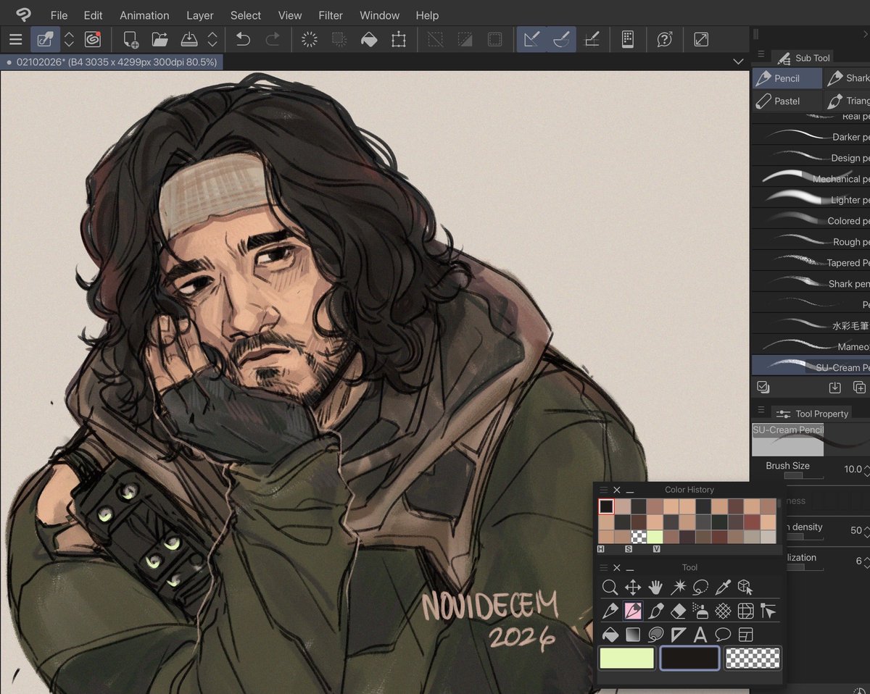Select the Decoration crosshatch tool
This screenshot has height=694, width=870.
pos(723,611)
